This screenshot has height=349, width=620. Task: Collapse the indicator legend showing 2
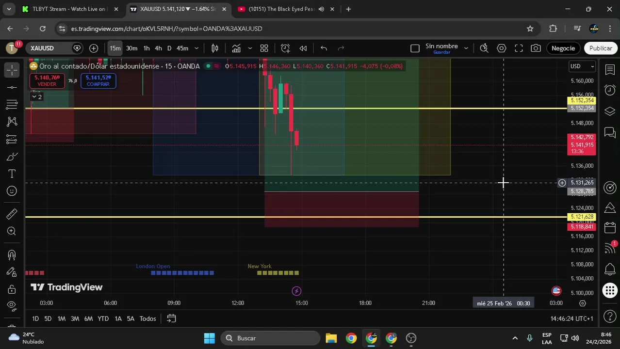pyautogui.click(x=37, y=97)
